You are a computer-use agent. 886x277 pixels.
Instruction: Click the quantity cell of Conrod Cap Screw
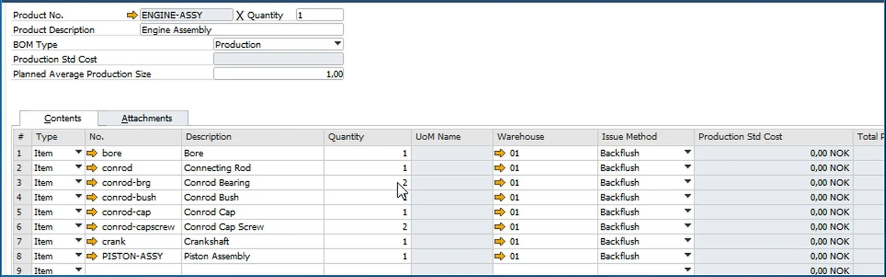click(368, 227)
